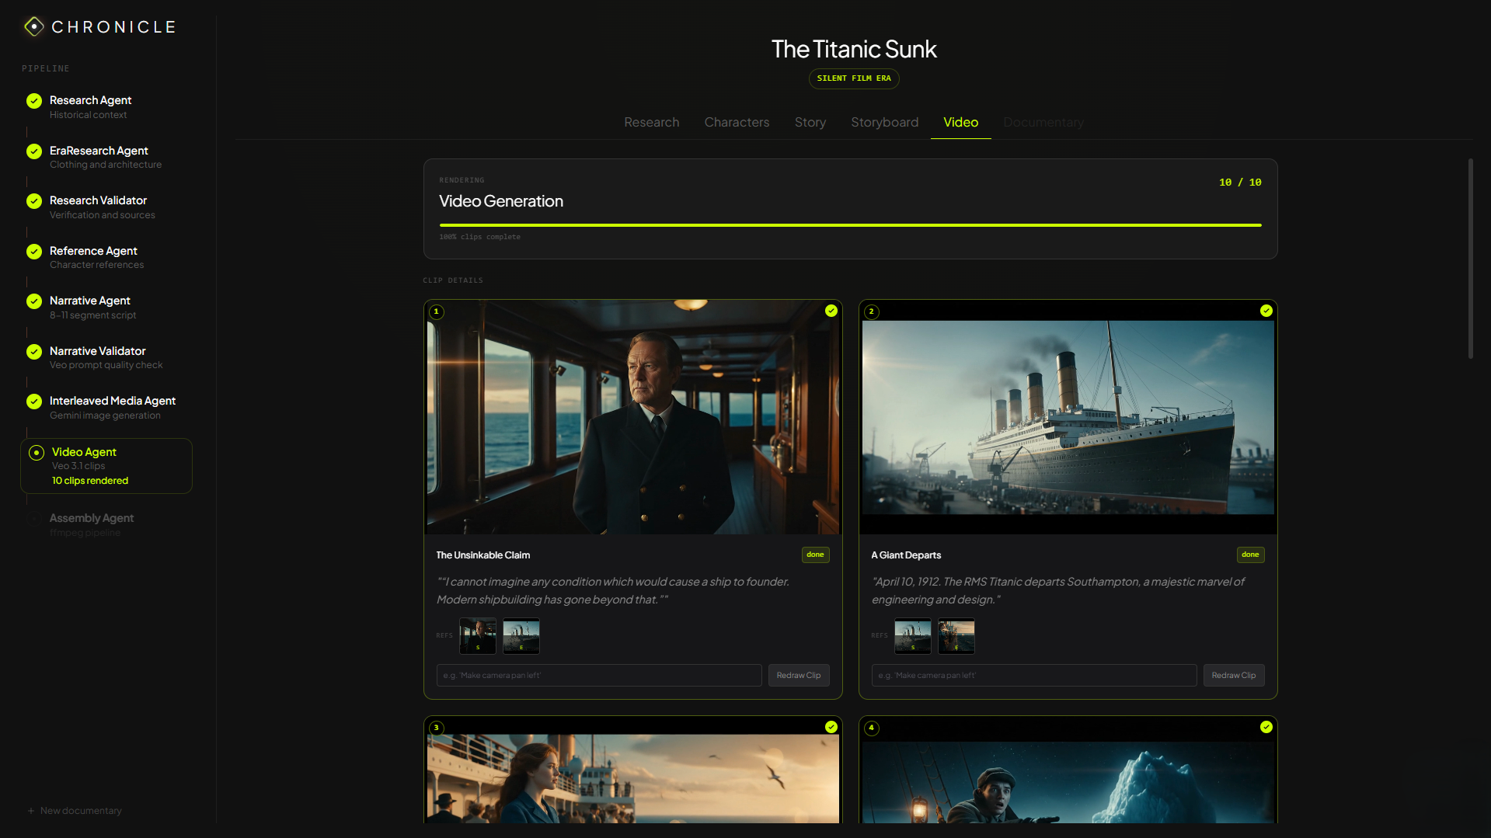
Task: Click the '10 / 10' clip counter
Action: pyautogui.click(x=1240, y=183)
